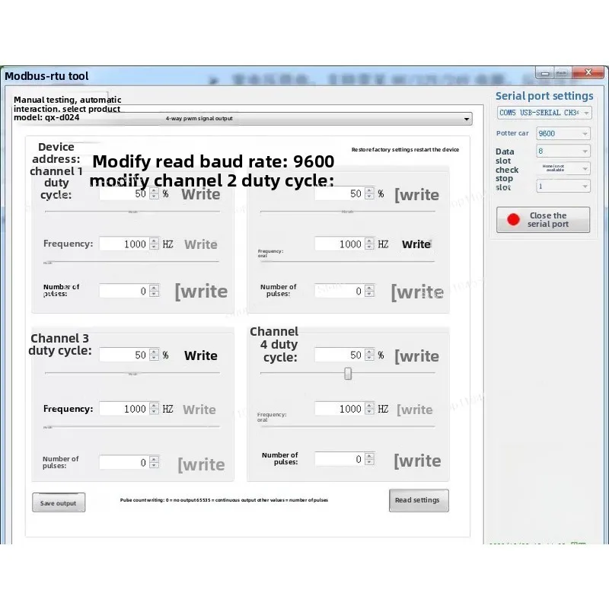Click the Read settings button

(419, 500)
